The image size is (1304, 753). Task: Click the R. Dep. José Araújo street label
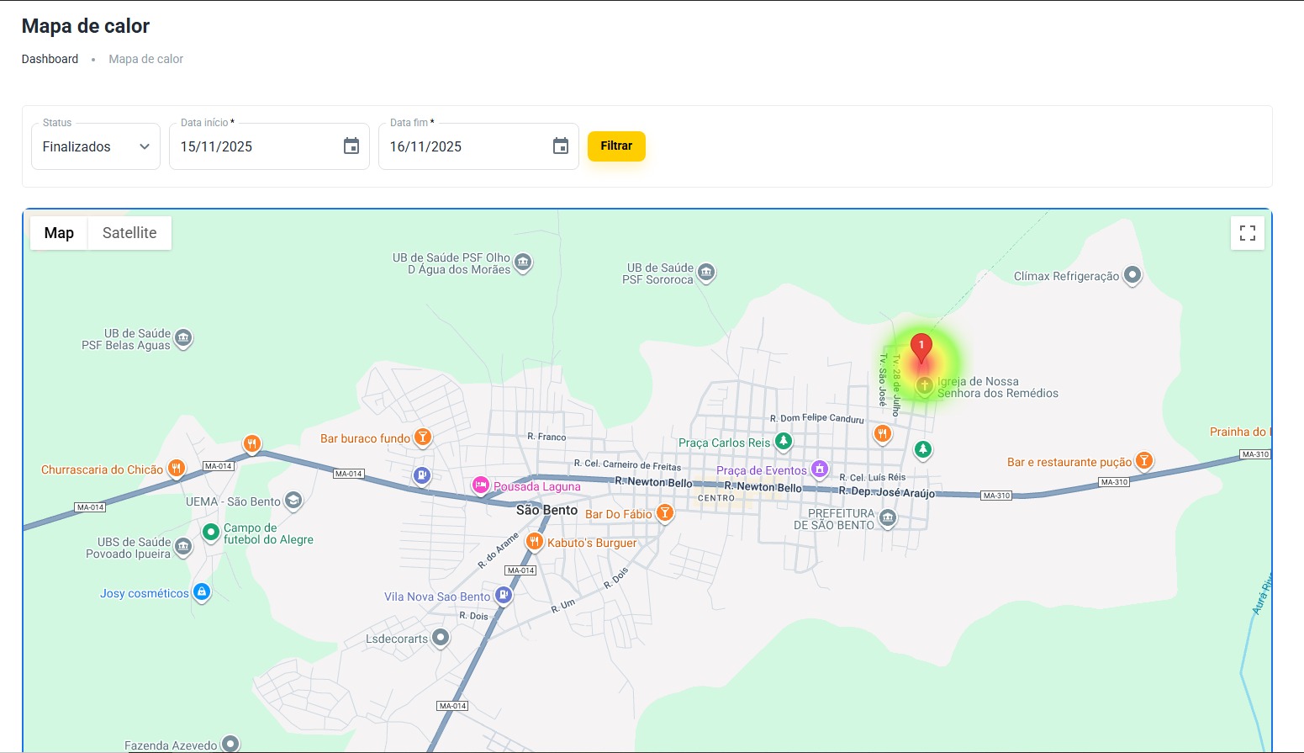point(887,492)
